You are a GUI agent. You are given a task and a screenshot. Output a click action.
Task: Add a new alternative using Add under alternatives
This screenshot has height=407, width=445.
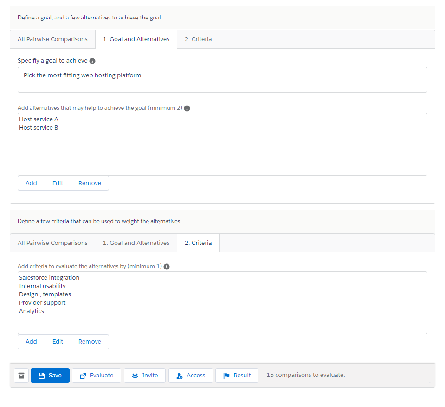point(31,183)
